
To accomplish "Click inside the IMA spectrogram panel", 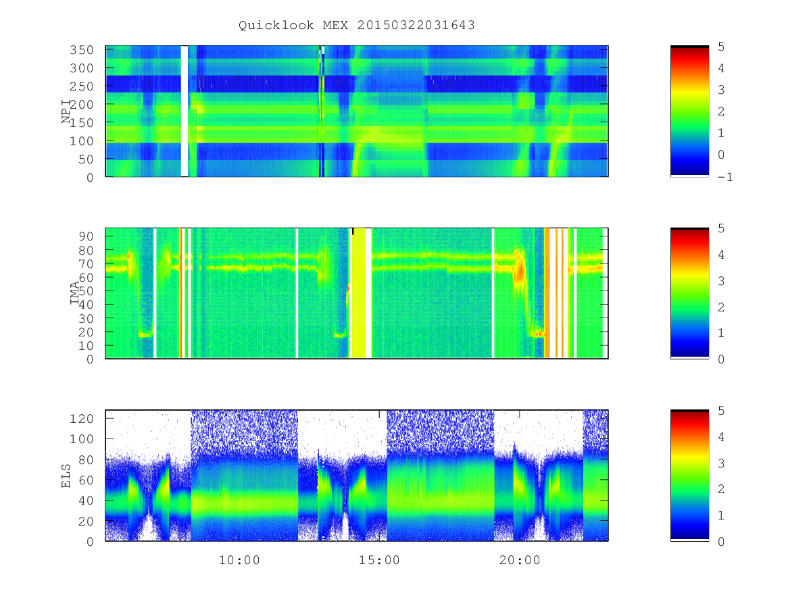I will coord(356,293).
